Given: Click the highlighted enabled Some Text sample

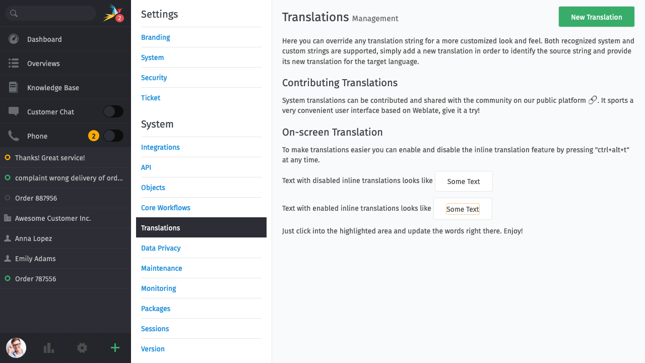Looking at the screenshot, I should tap(463, 209).
